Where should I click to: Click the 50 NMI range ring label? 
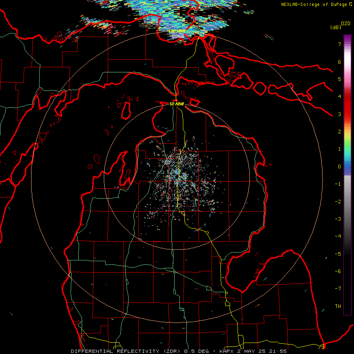177,104
